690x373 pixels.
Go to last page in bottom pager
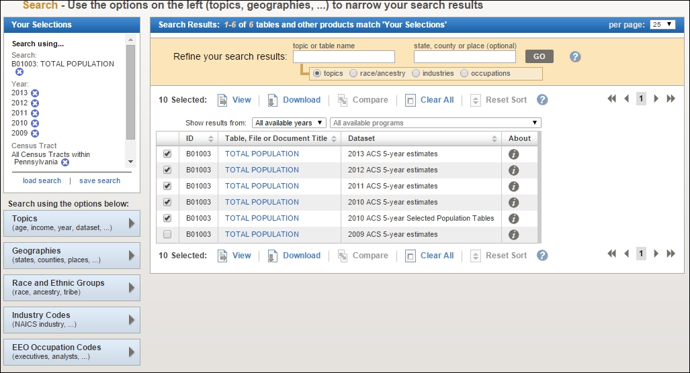click(x=671, y=254)
